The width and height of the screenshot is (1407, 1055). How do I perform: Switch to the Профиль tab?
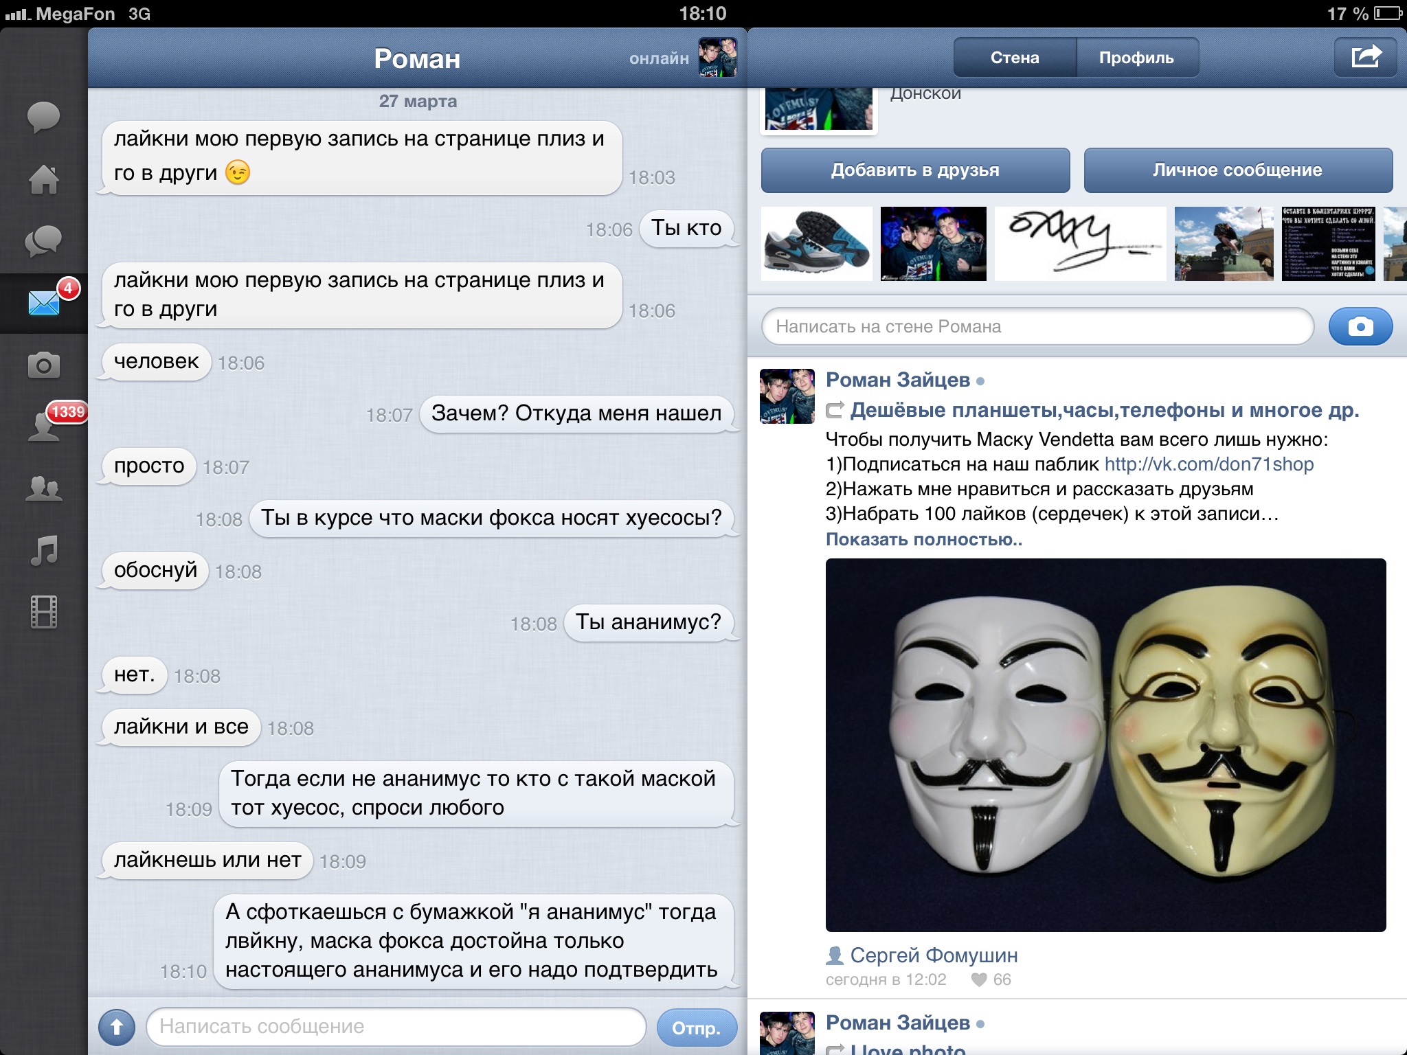point(1136,58)
